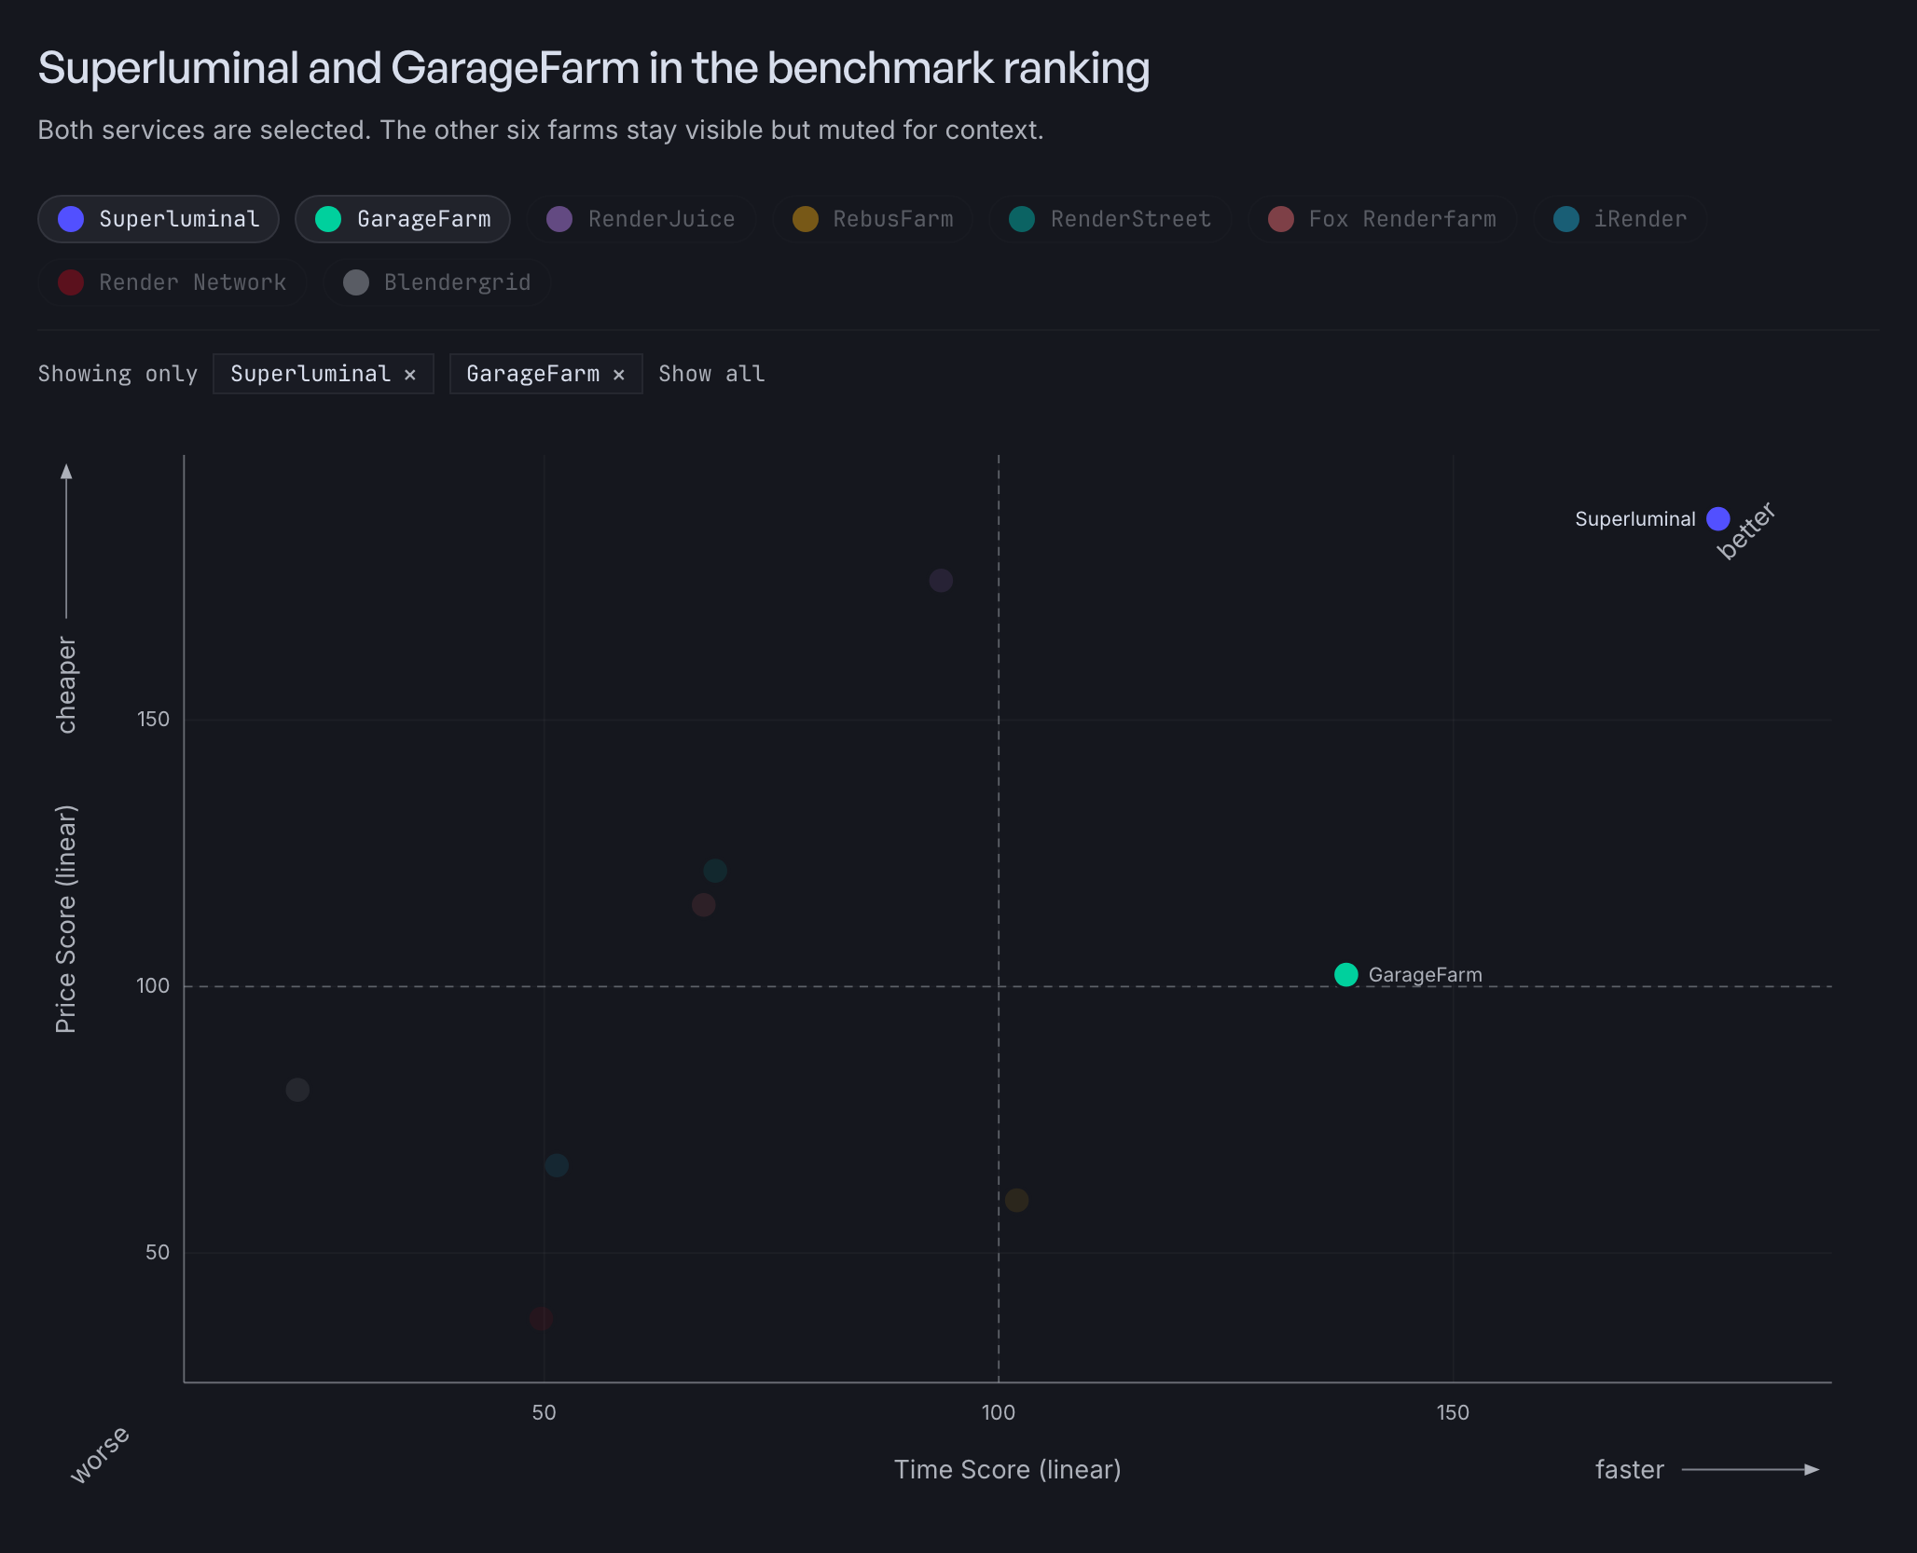This screenshot has width=1917, height=1553.
Task: Click the muted grey Blendergrid point
Action: 297,1090
